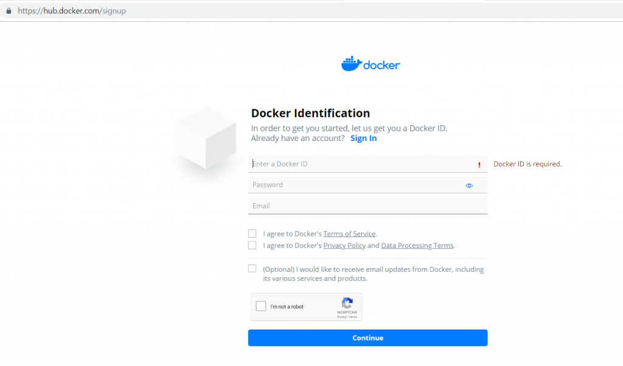Image resolution: width=623 pixels, height=366 pixels.
Task: Click reCAPTCHA's small Privacy link
Action: pyautogui.click(x=342, y=317)
